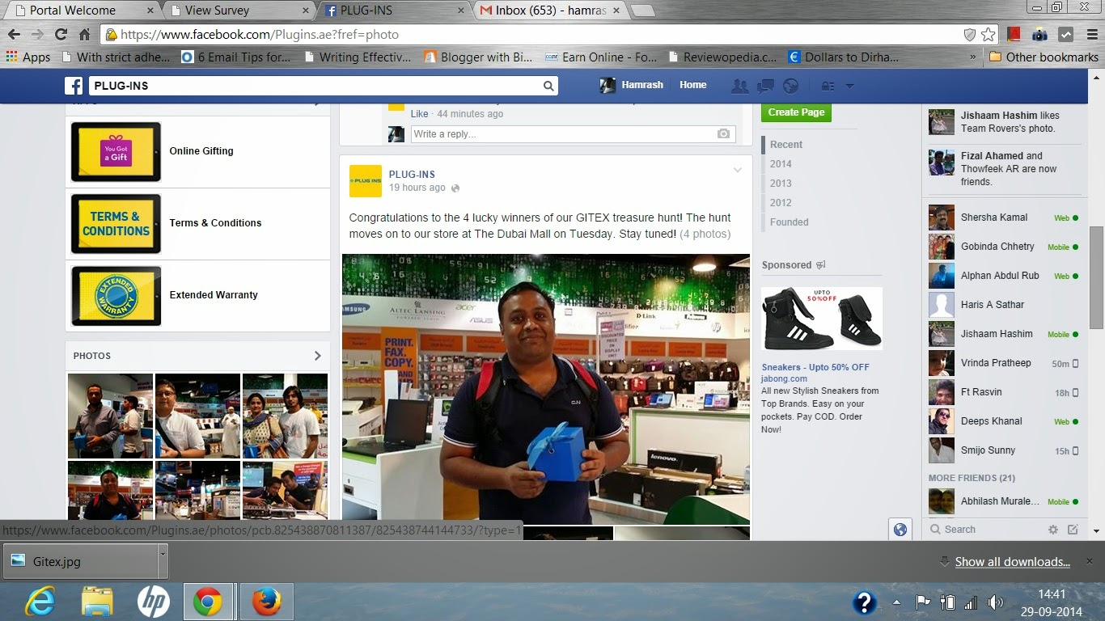Click the Chrome forward arrow

[37, 35]
